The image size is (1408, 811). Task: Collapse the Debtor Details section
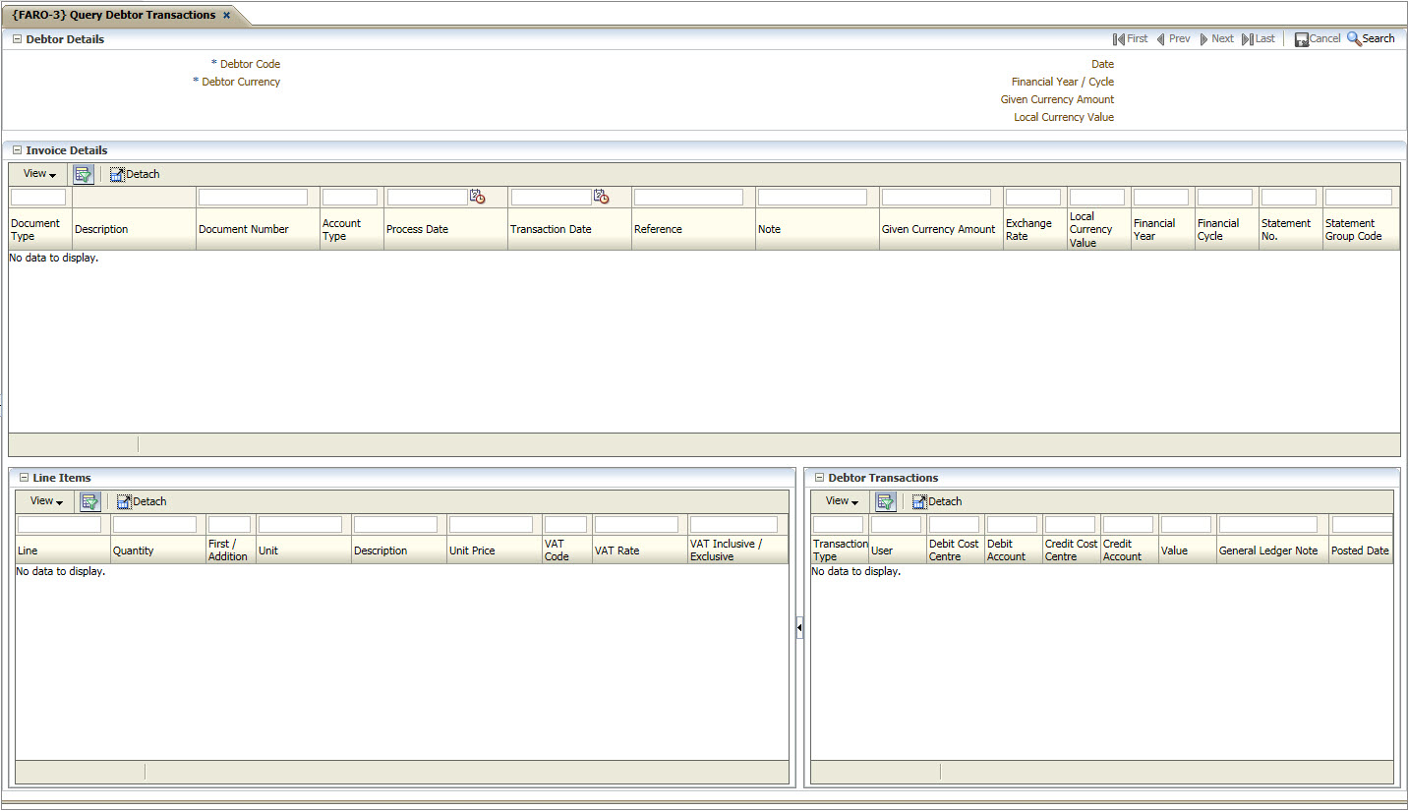[x=16, y=39]
